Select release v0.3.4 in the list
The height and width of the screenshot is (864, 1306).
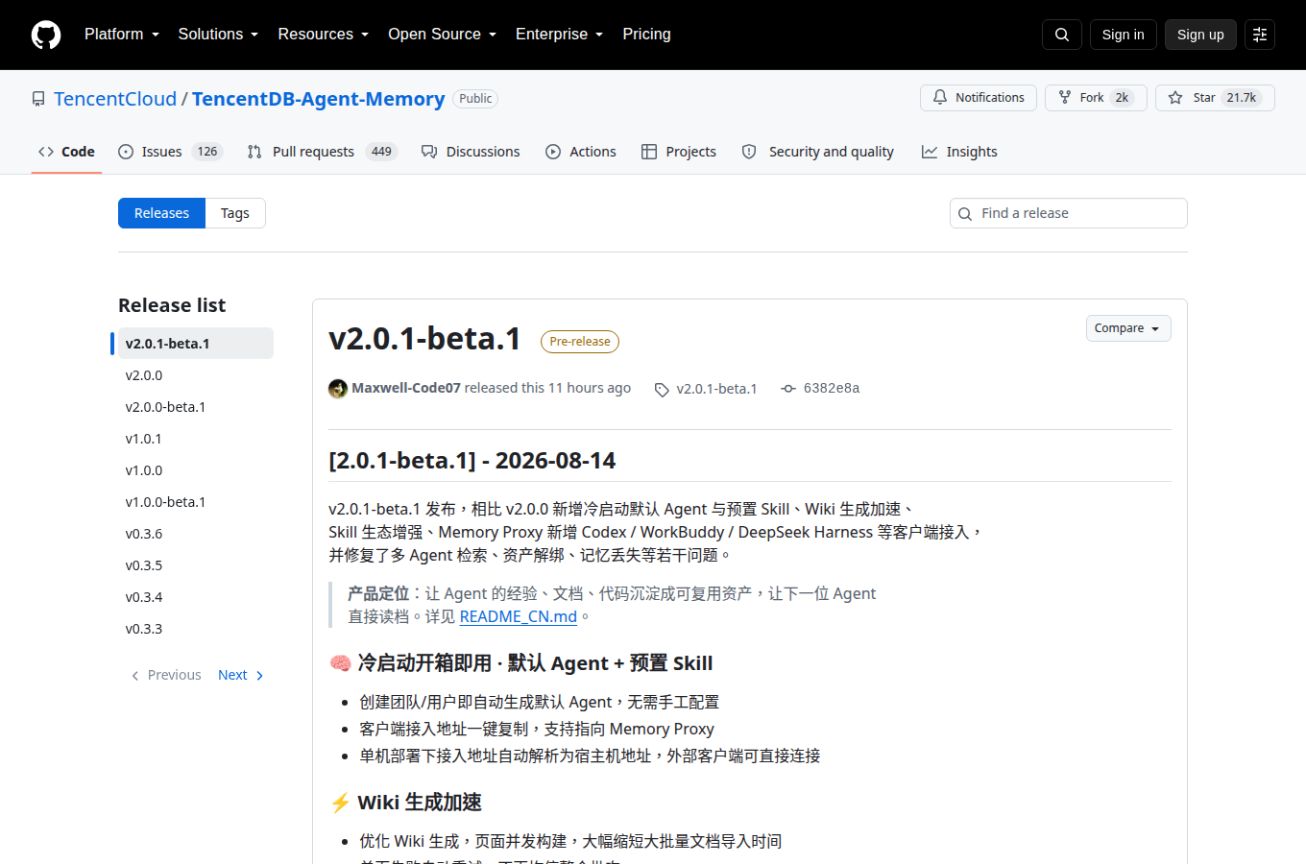pos(196,597)
